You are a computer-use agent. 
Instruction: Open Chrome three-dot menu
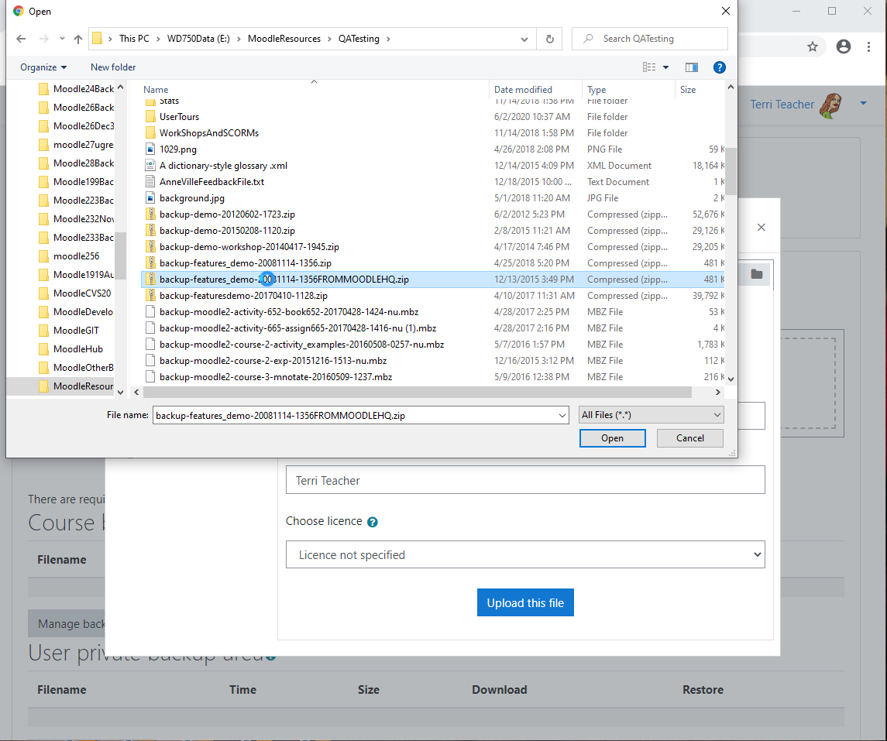coord(869,46)
